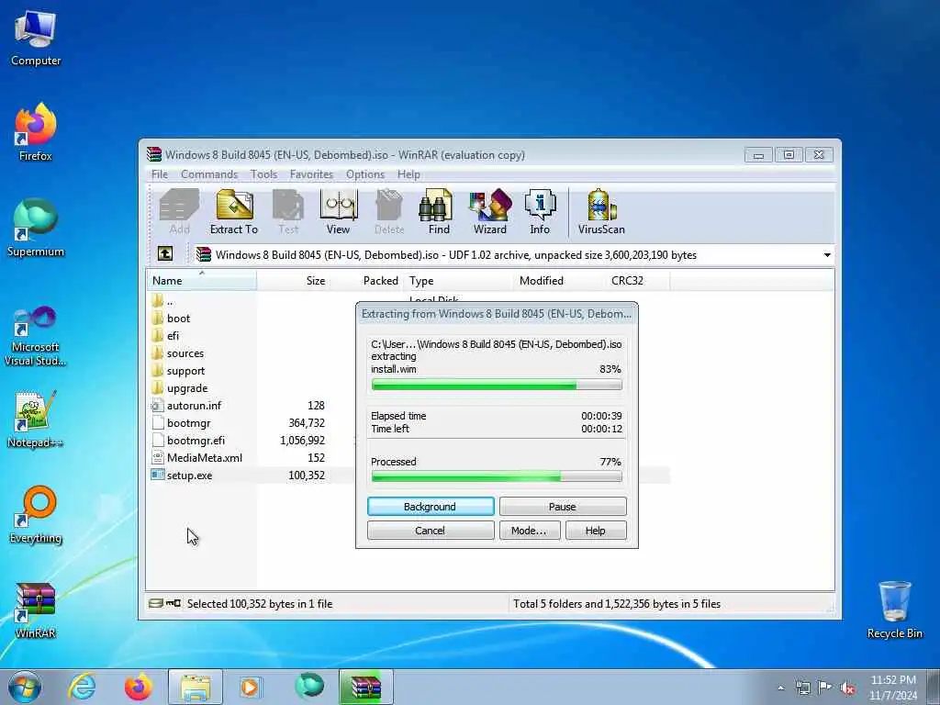
Task: Click the WinRAR taskbar button
Action: coord(365,687)
